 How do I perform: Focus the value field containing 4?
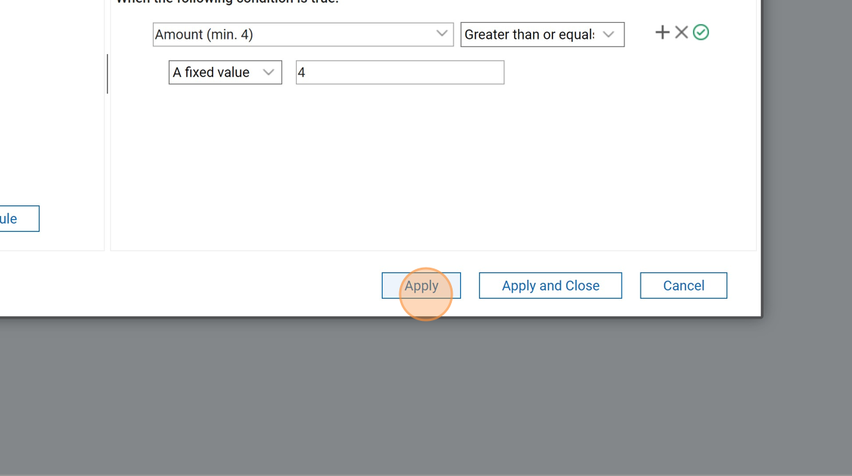tap(399, 72)
